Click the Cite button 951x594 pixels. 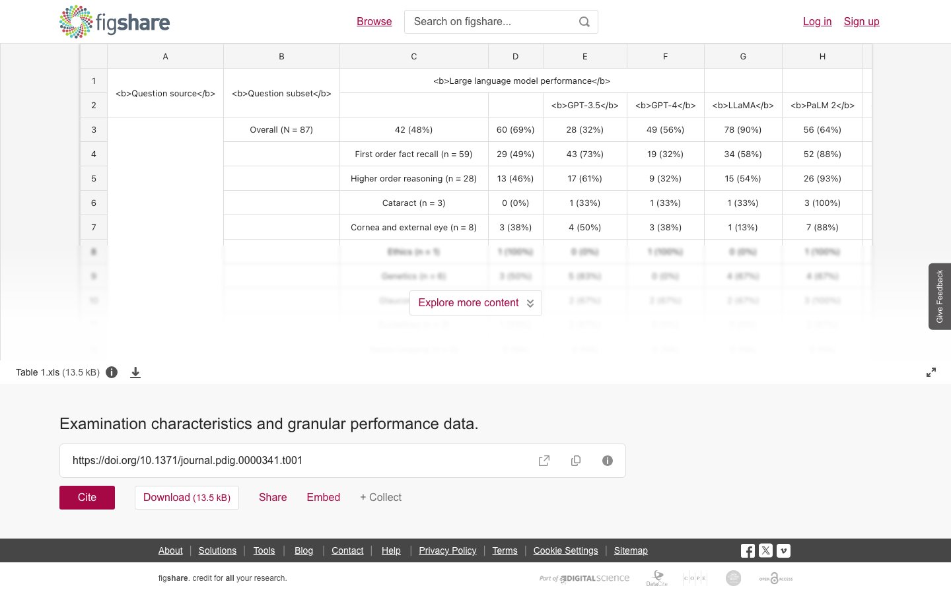point(87,498)
